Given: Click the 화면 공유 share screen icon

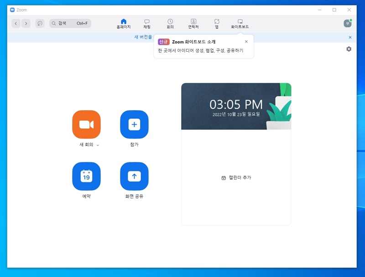Looking at the screenshot, I should click(x=134, y=176).
